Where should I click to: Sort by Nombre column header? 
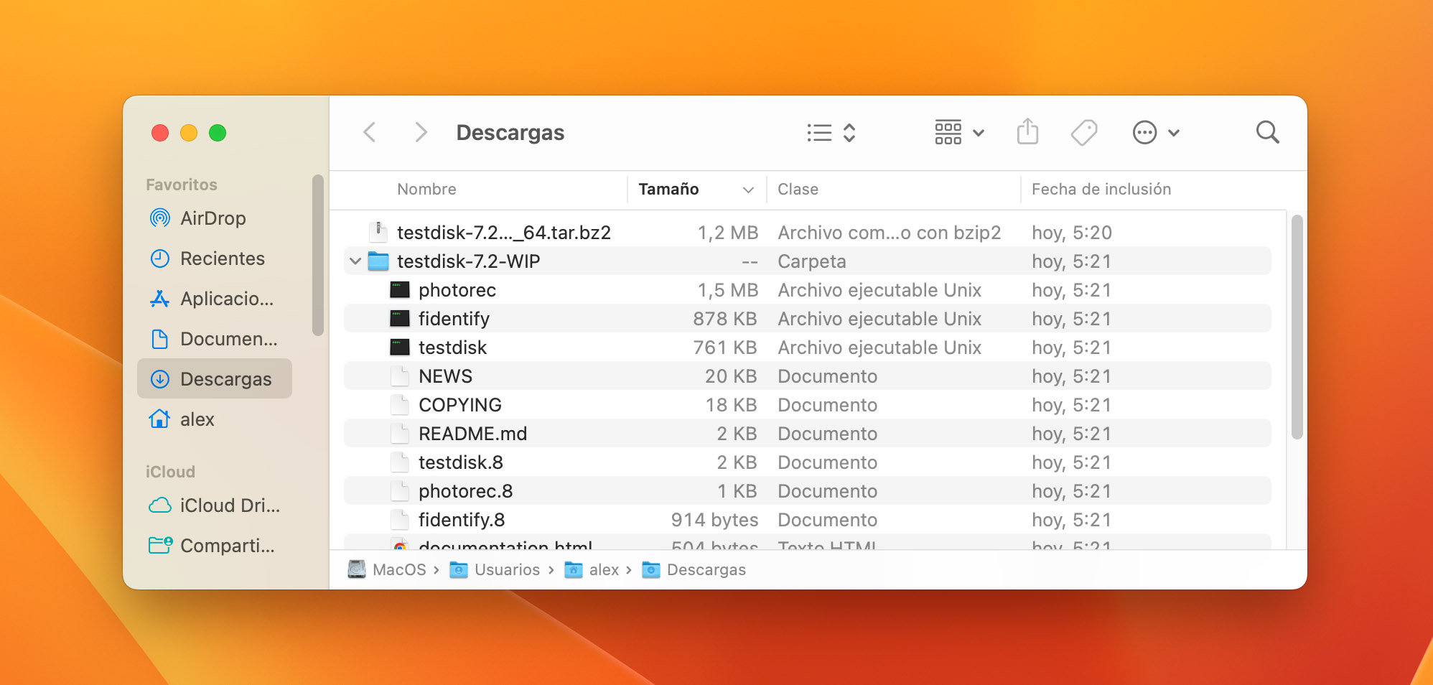426,189
